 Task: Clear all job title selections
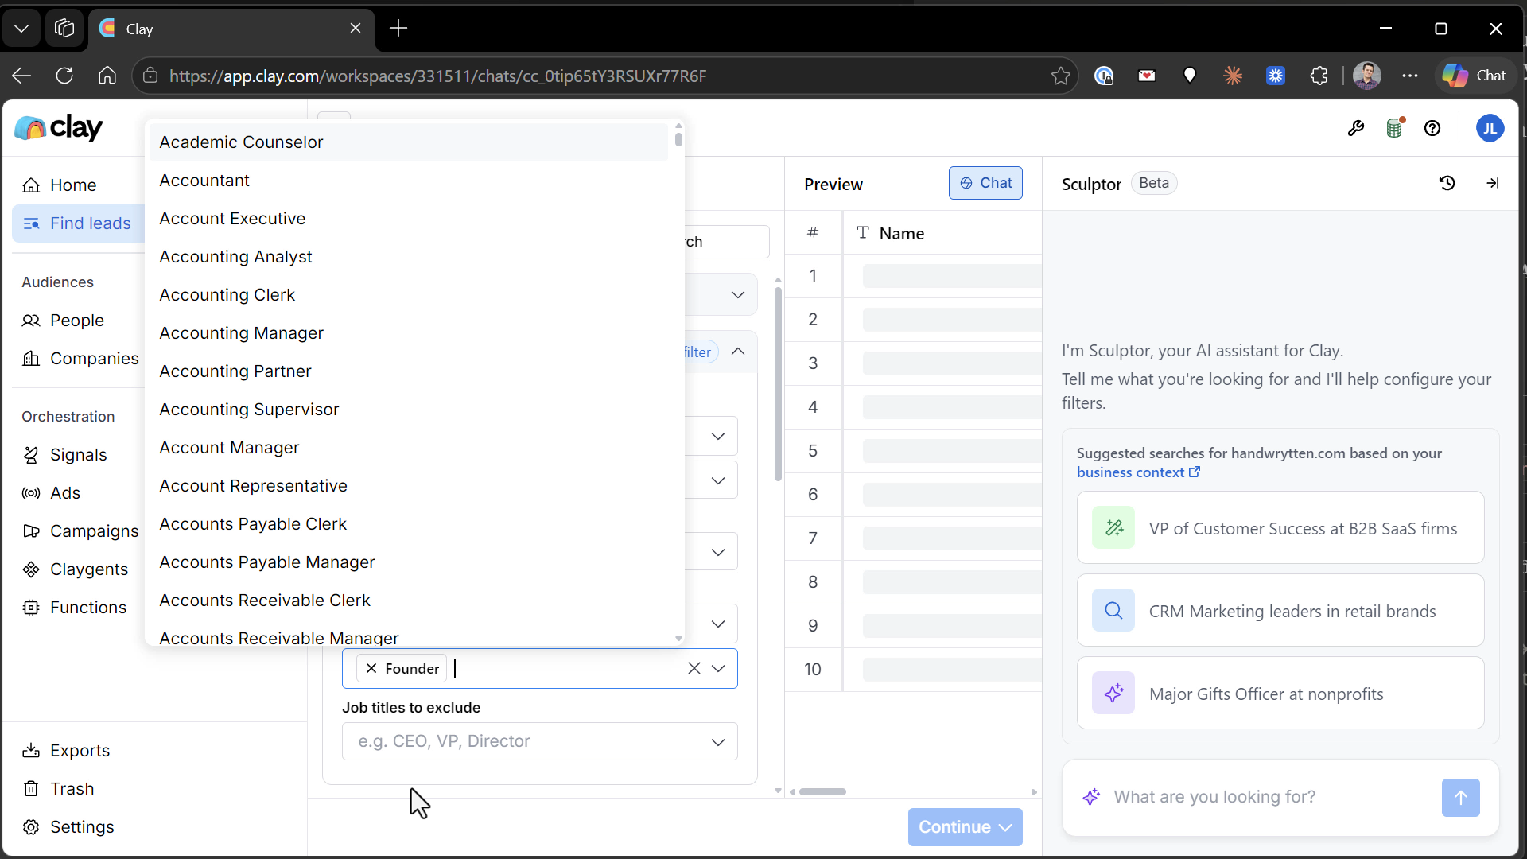tap(694, 668)
